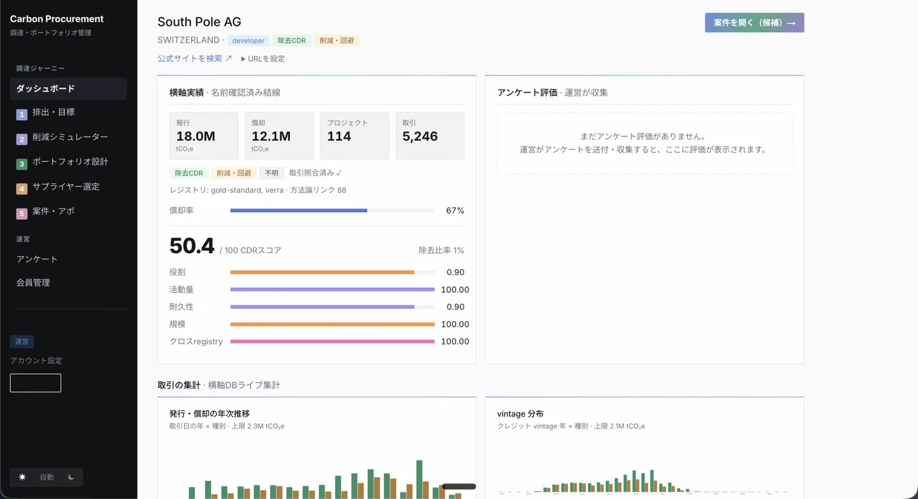Open 公式サイトを検索 external link

click(x=195, y=58)
